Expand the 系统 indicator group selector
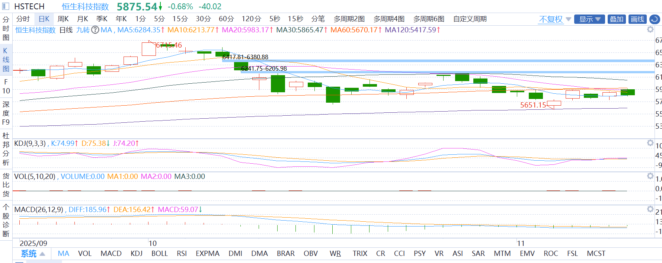 tap(33, 254)
